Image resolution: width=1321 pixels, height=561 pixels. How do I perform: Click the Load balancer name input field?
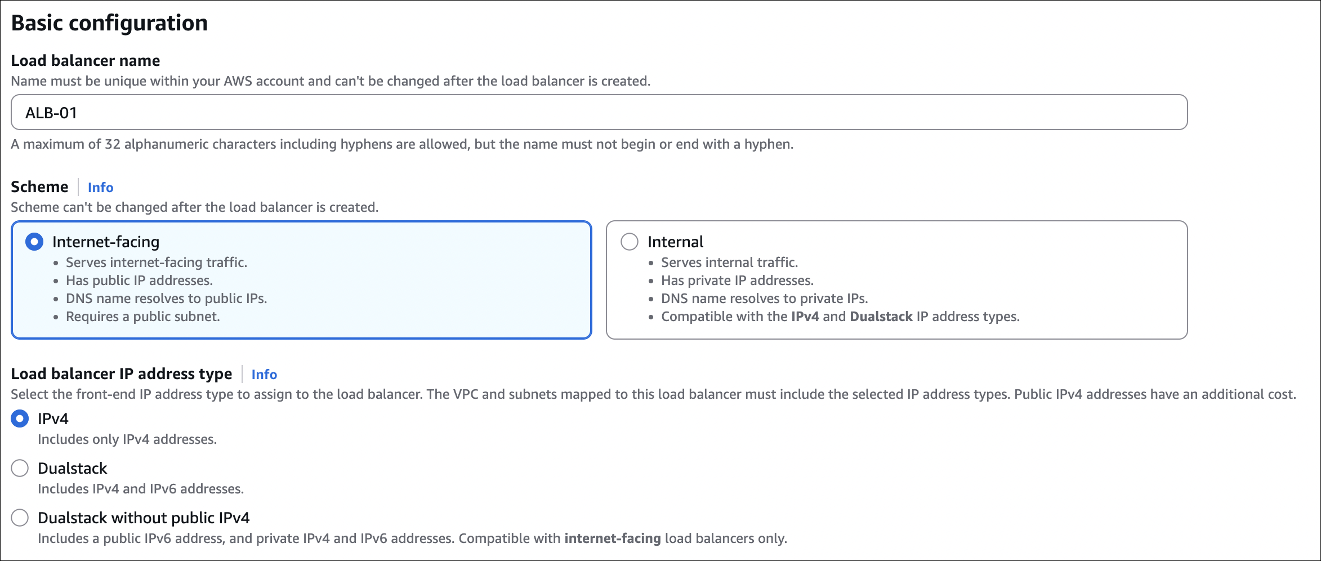coord(599,113)
